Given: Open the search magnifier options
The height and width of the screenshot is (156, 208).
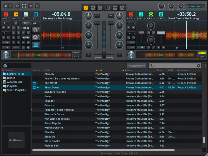Looking at the screenshot, I should point(152,66).
